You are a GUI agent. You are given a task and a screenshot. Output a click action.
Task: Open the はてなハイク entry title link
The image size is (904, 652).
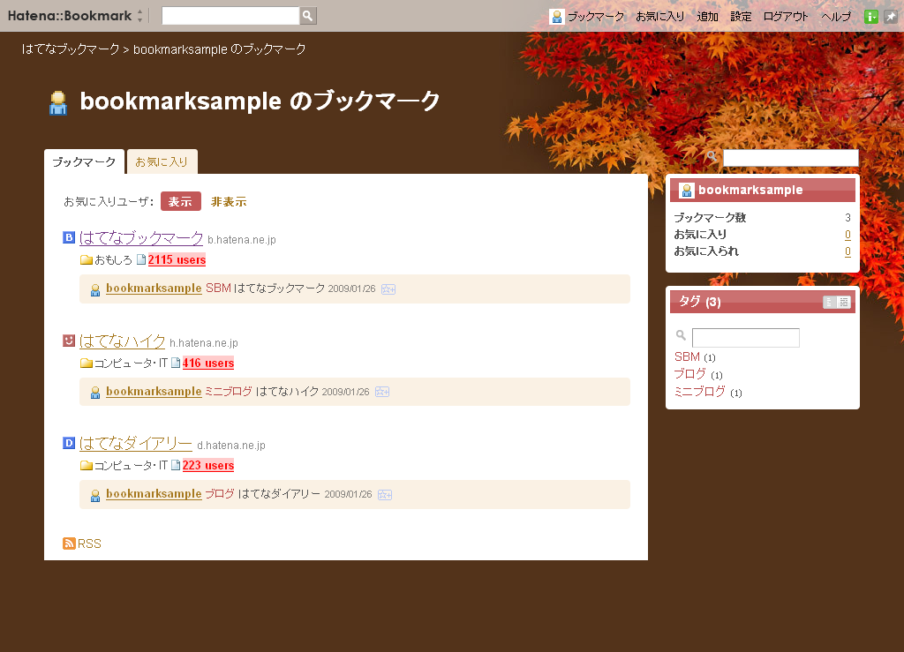(x=122, y=341)
